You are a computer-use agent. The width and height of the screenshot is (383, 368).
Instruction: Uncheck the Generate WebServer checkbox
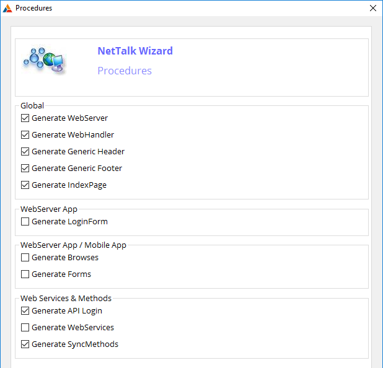coord(25,118)
